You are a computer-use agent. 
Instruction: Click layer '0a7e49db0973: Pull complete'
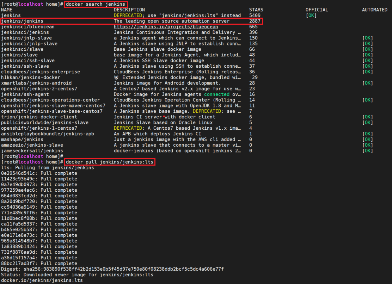pos(39,185)
